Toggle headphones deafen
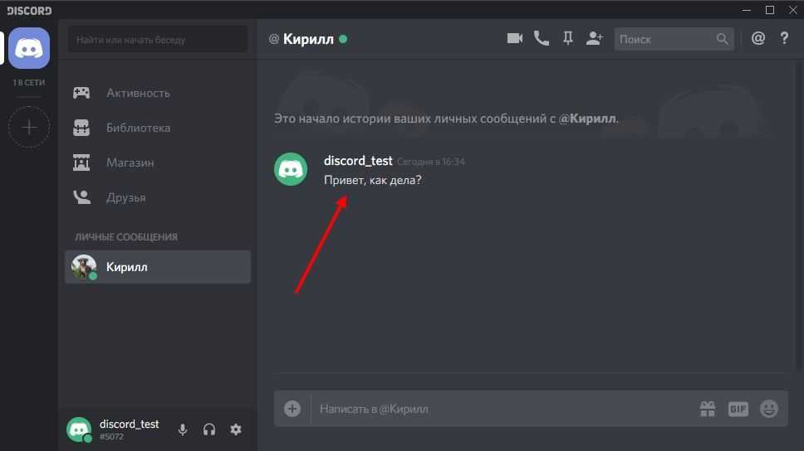Screen dimensions: 804x451 pos(209,429)
